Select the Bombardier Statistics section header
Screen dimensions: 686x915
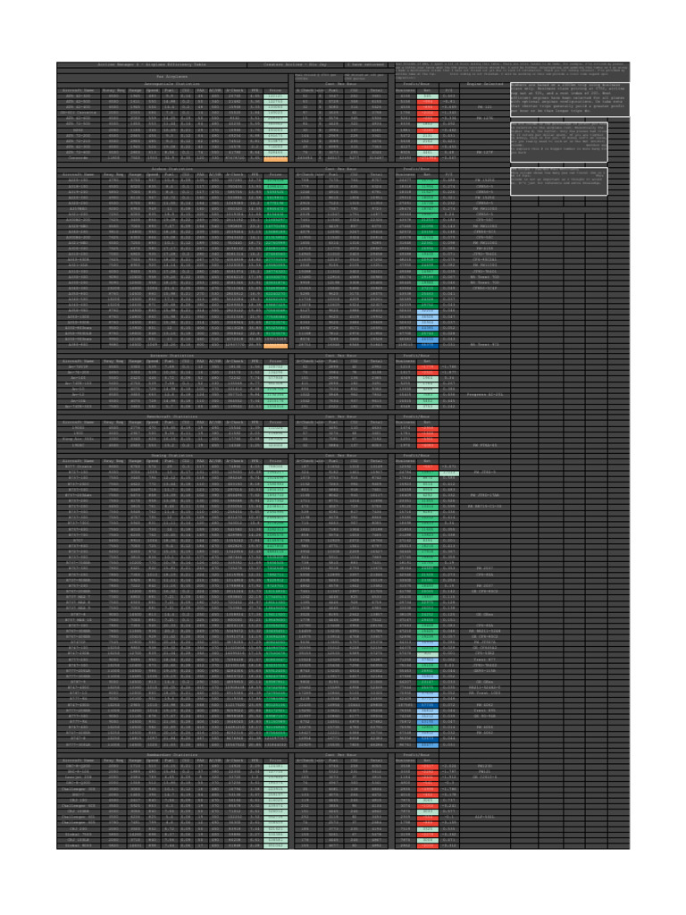coord(172,754)
